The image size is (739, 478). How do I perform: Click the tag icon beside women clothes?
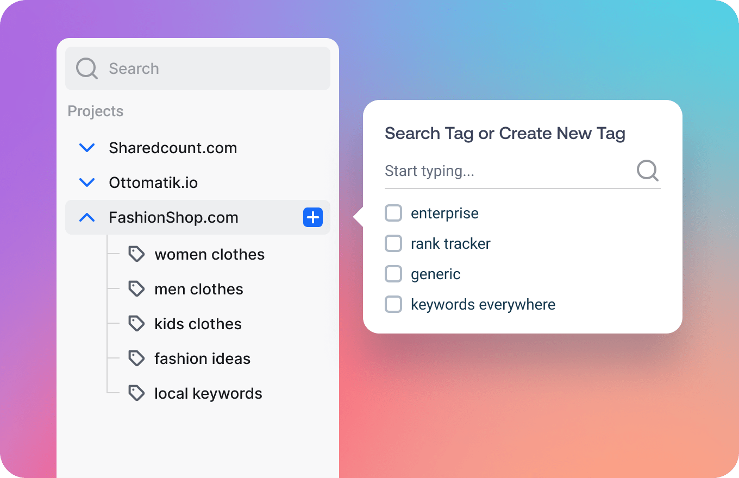coord(137,254)
